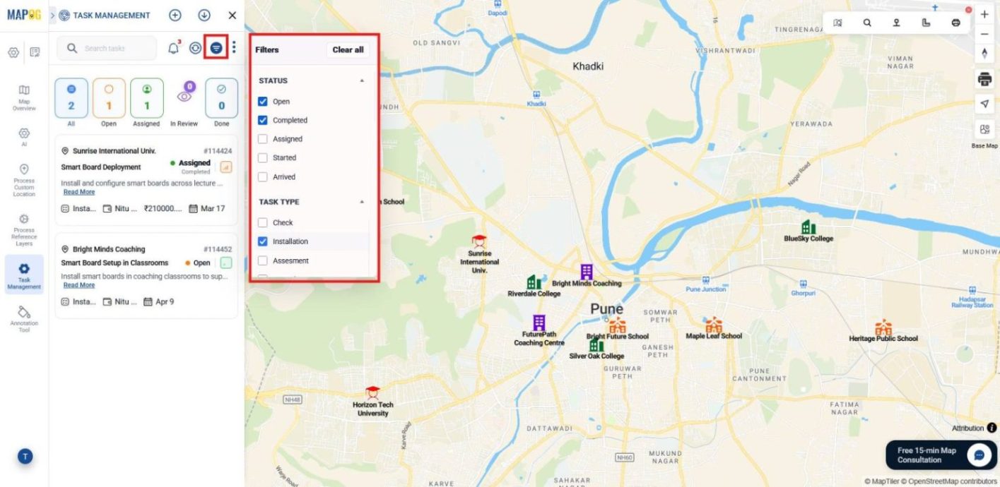Select the In Review tab

pos(184,100)
